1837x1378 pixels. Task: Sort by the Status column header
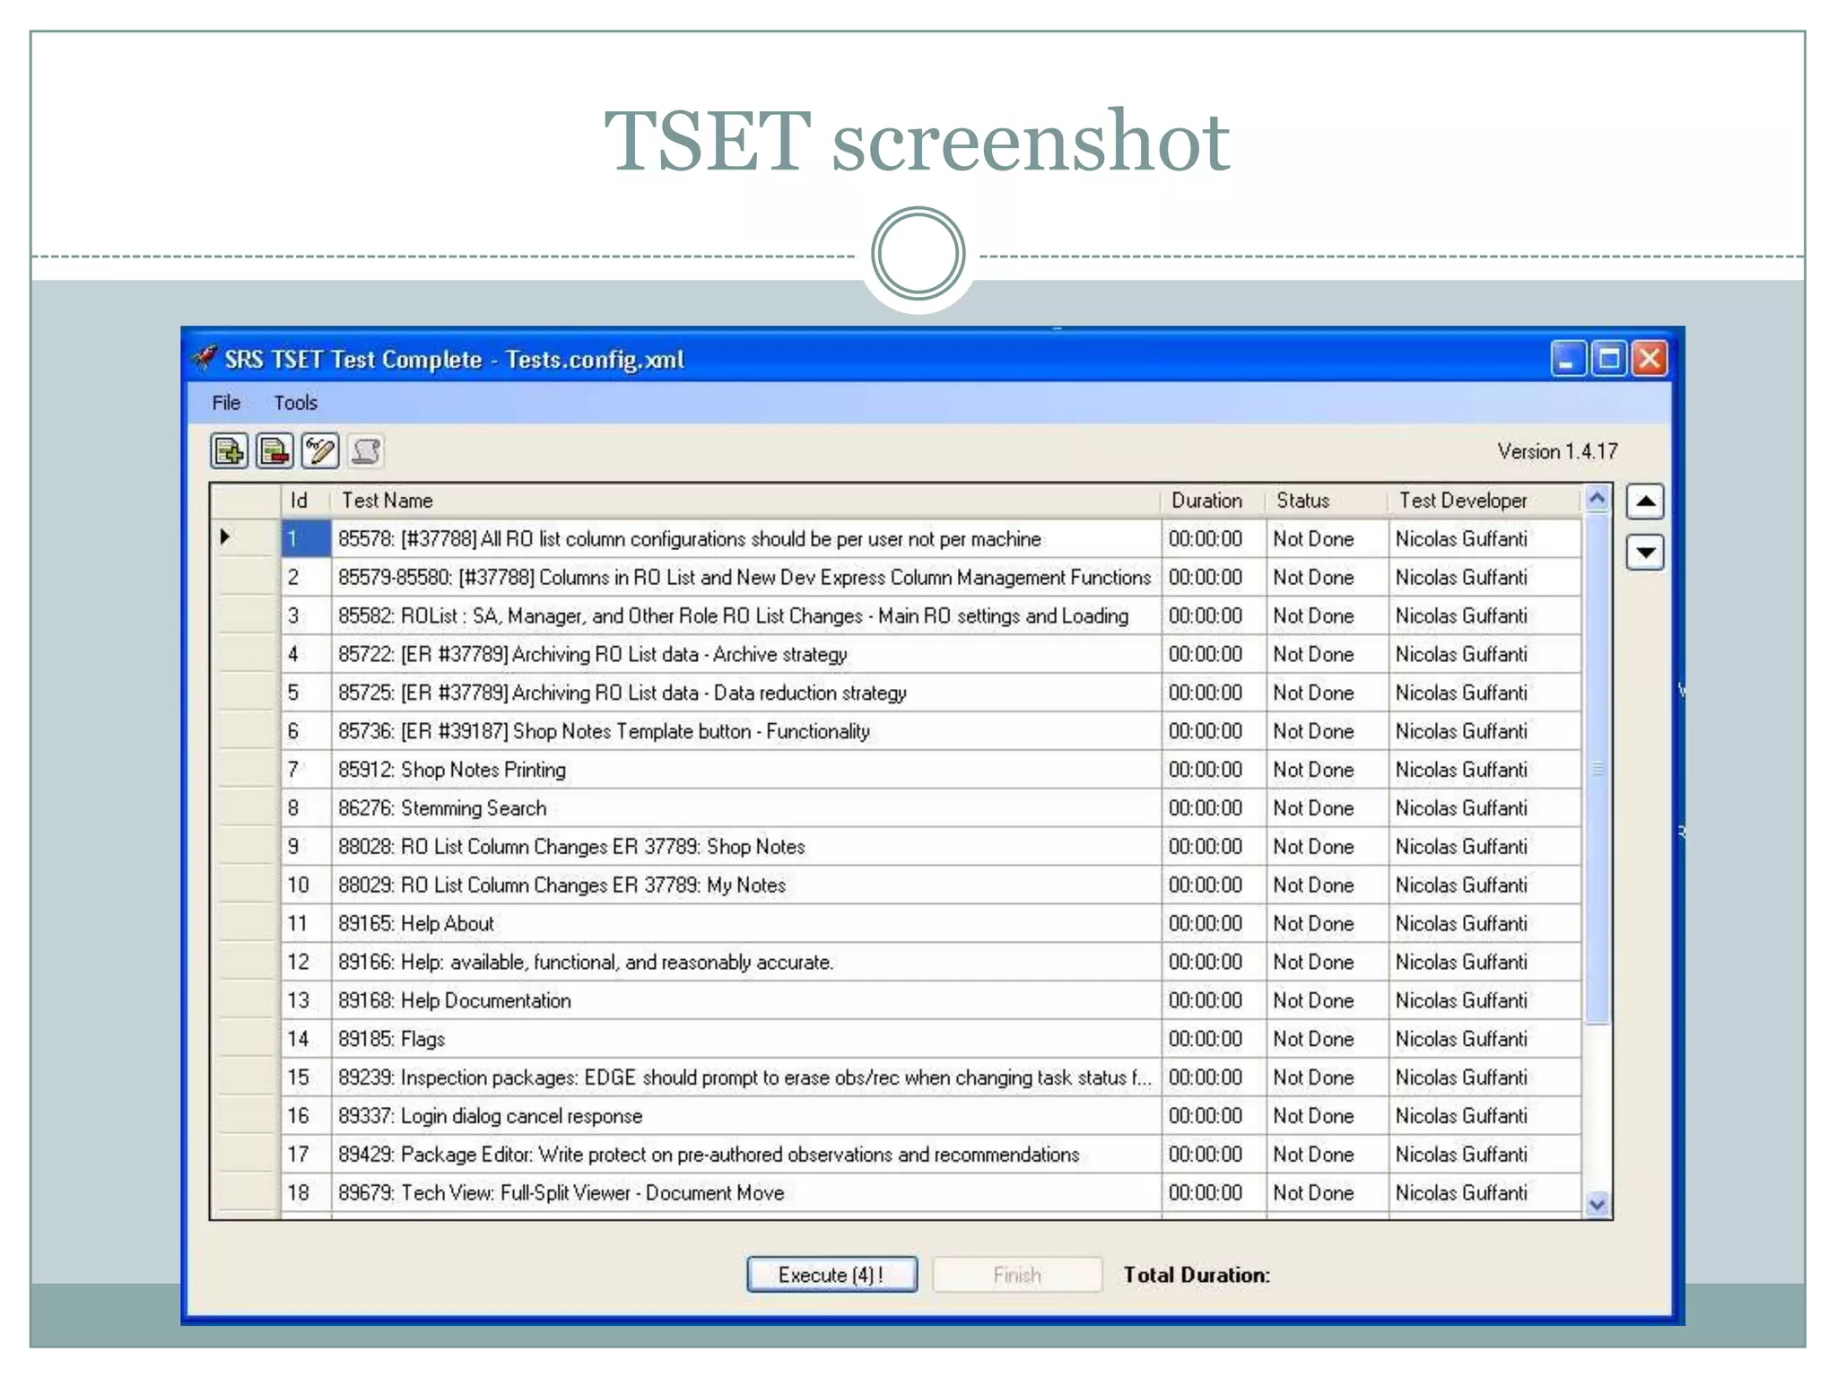[1328, 501]
